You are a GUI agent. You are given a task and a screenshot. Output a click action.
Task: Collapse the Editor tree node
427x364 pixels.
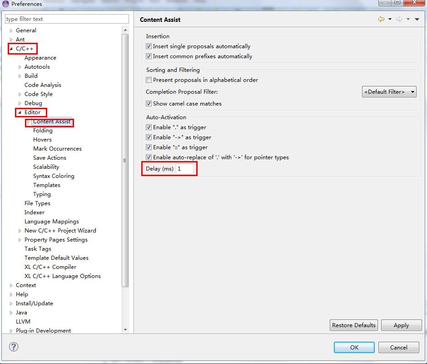(x=20, y=112)
